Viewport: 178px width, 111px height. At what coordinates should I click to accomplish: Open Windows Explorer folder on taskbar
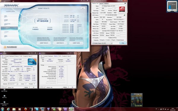[14, 109]
